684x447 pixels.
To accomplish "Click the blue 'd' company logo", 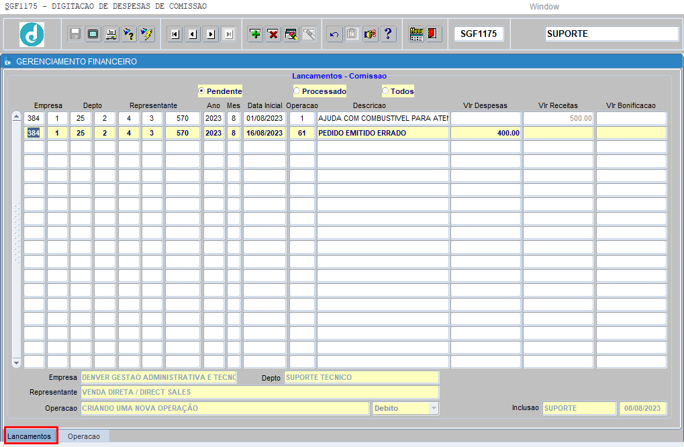I will point(32,34).
